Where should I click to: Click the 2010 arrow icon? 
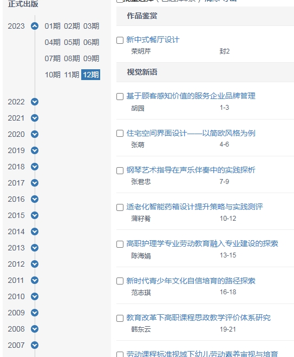click(35, 296)
